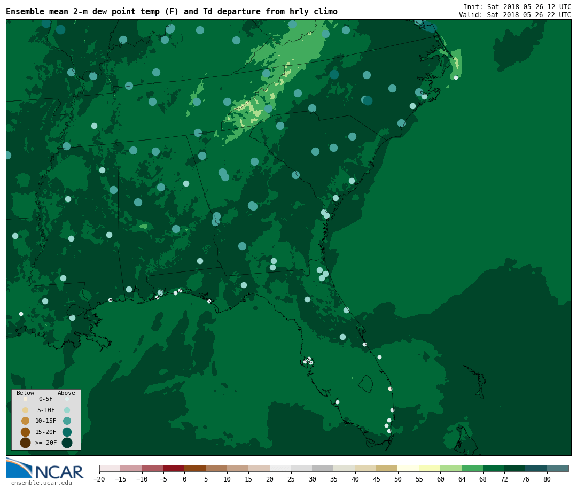The width and height of the screenshot is (577, 489).
Task: Click the '0' color bar tick label
Action: tap(185, 479)
